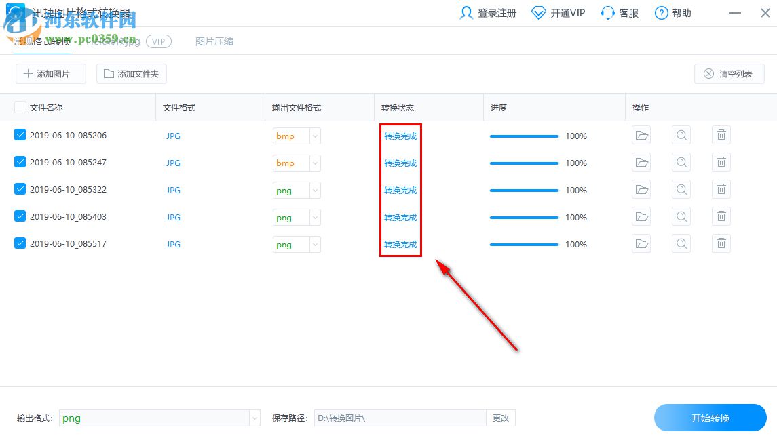Preview the converted 2019-06-10_085403 image

tap(681, 216)
